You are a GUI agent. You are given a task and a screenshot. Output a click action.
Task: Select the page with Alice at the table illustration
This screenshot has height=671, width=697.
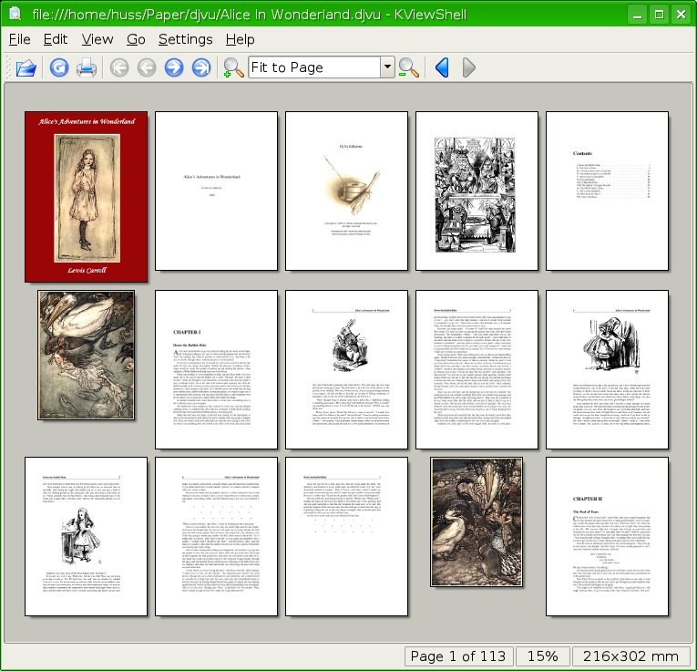click(x=86, y=536)
